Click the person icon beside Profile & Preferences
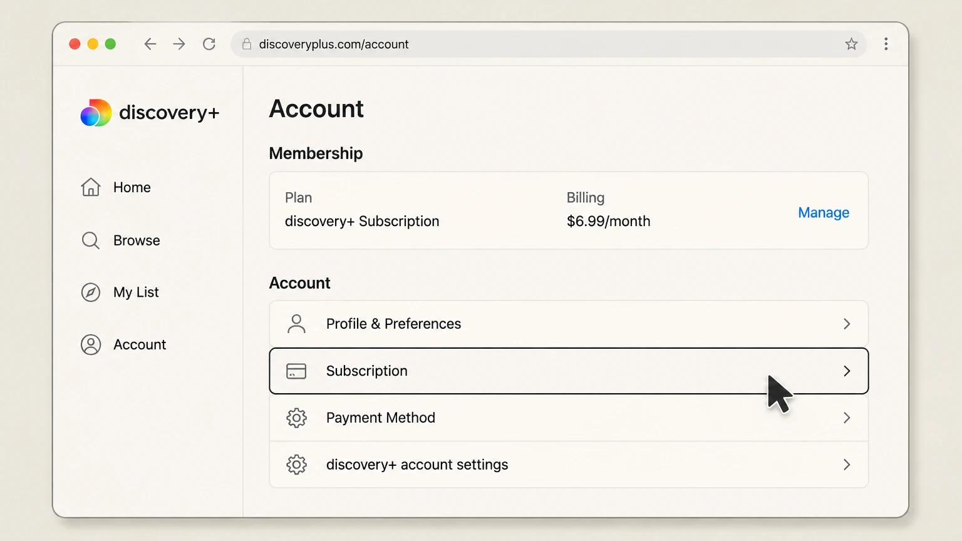The height and width of the screenshot is (541, 962). point(296,324)
